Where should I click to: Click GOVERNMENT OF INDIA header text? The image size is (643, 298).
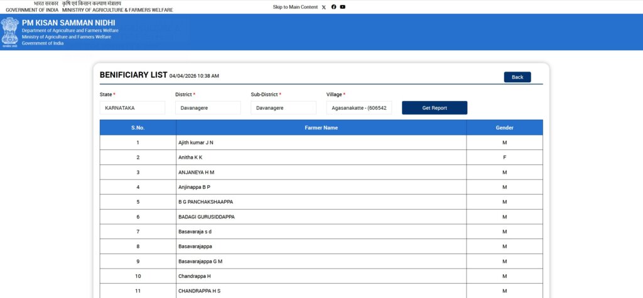coord(32,10)
